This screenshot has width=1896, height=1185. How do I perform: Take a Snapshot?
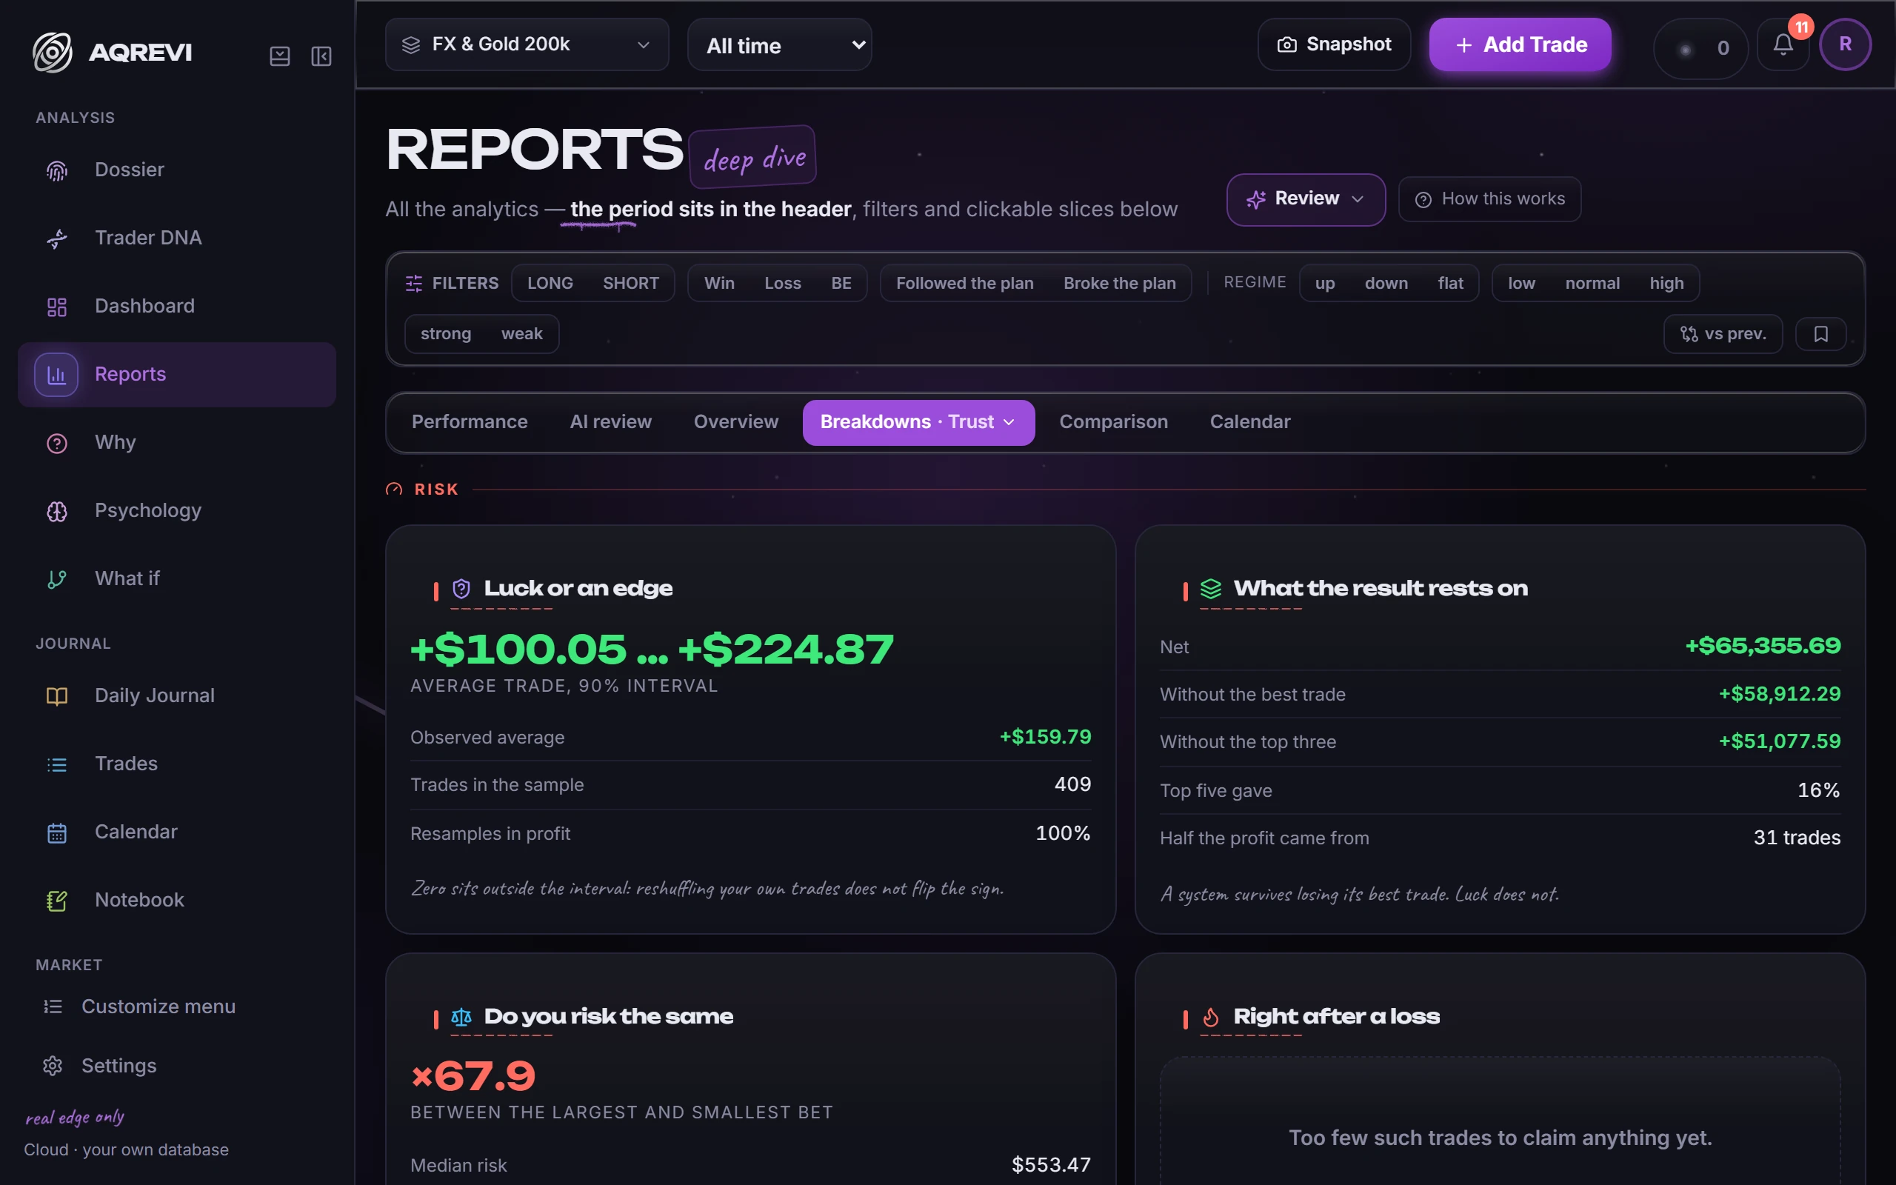click(1333, 44)
